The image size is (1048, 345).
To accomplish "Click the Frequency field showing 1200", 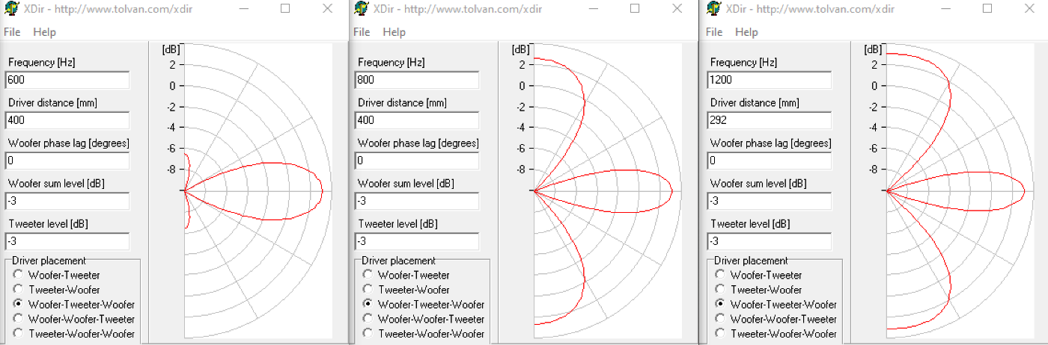I will click(x=769, y=80).
